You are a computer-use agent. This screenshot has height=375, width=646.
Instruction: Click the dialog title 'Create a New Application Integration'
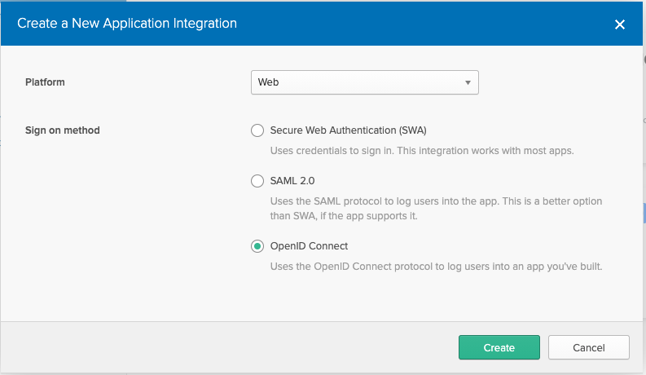tap(126, 24)
